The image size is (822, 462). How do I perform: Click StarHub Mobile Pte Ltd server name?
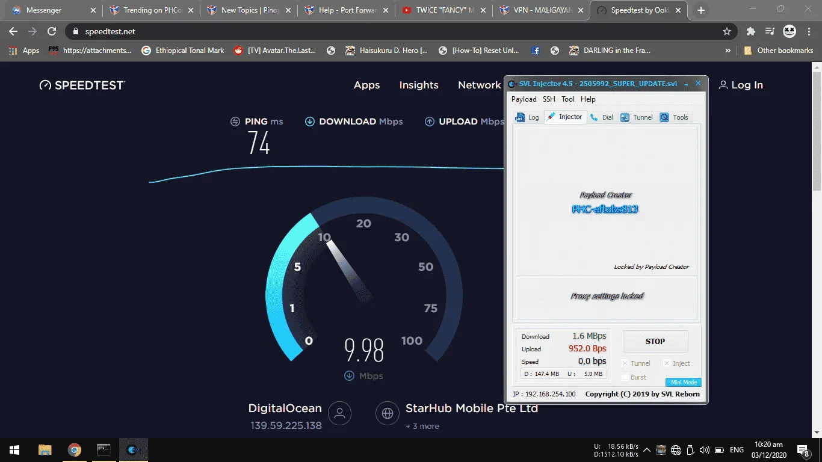point(472,408)
